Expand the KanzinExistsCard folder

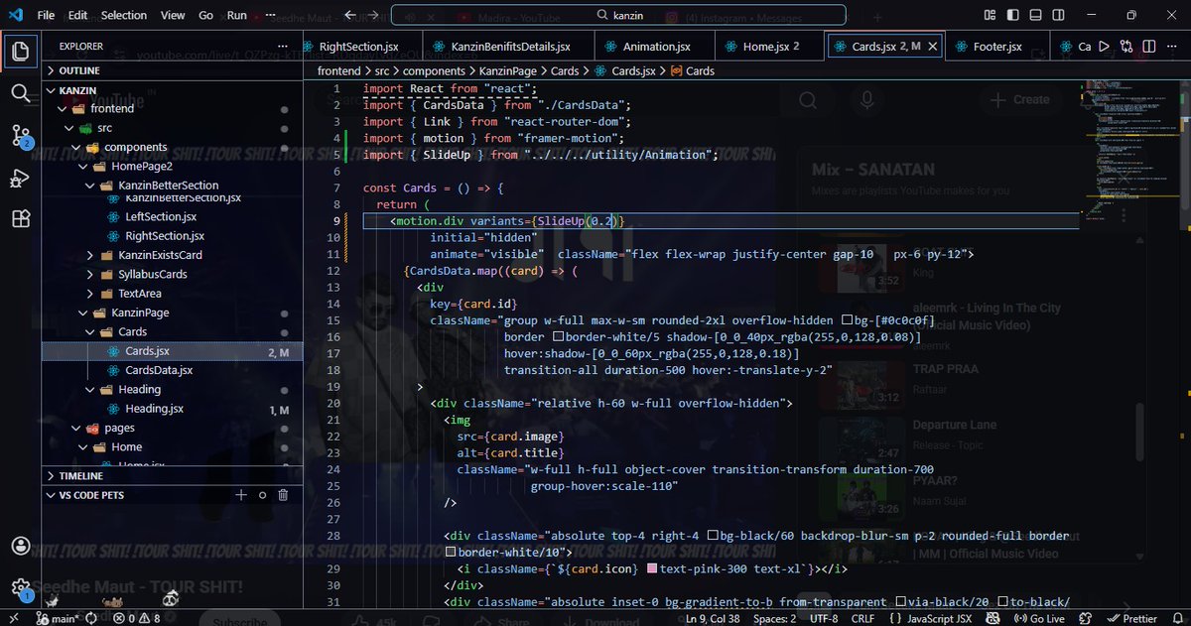click(x=172, y=255)
